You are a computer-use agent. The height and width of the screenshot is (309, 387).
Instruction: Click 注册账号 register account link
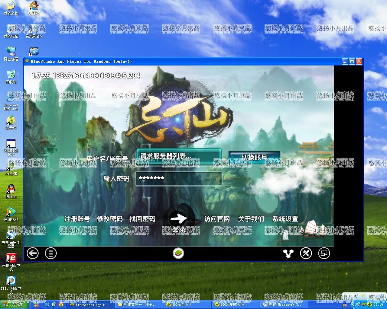click(77, 219)
